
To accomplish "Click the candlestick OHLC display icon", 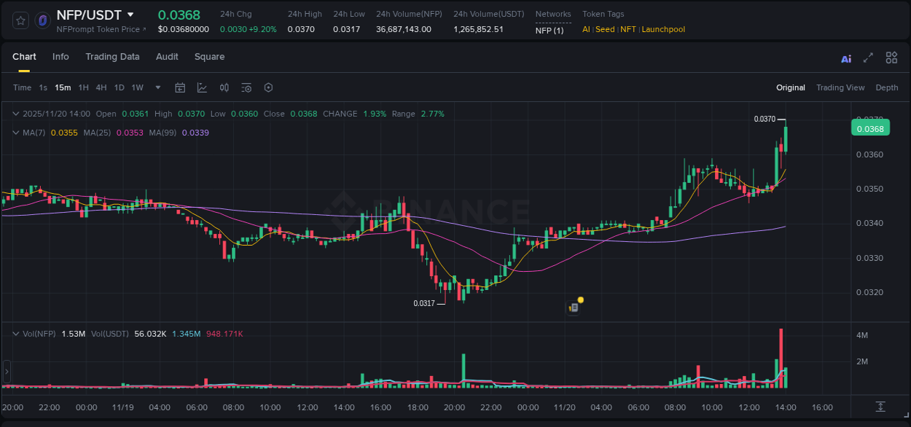I will pyautogui.click(x=224, y=87).
